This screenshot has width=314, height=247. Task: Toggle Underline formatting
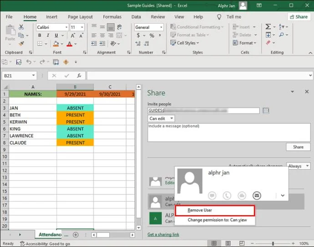click(56, 35)
